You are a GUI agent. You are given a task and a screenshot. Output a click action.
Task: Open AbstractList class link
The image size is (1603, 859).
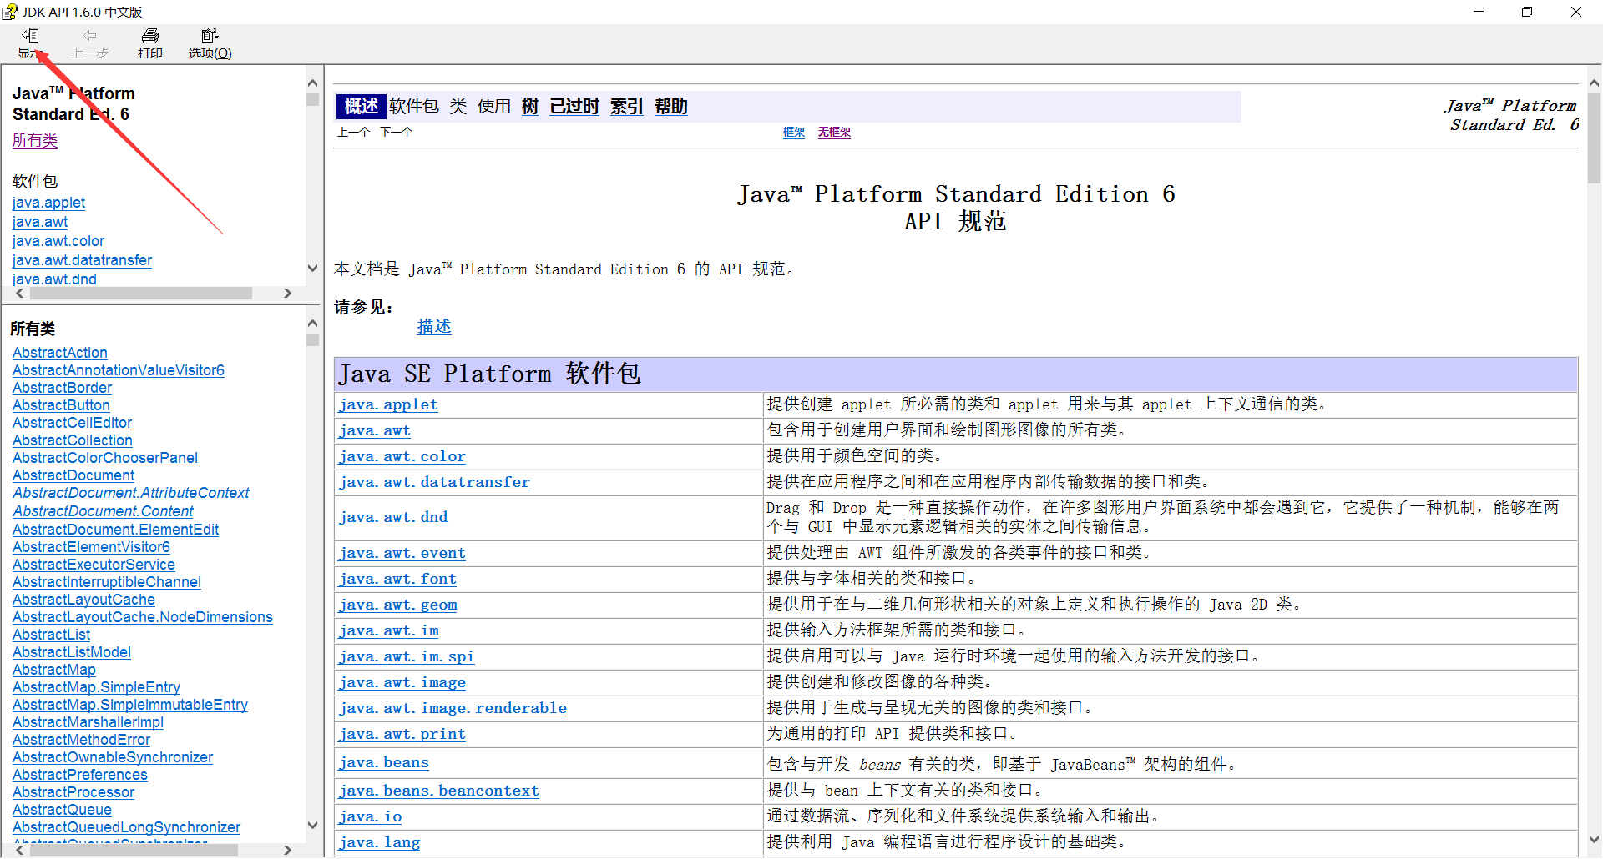(x=51, y=635)
